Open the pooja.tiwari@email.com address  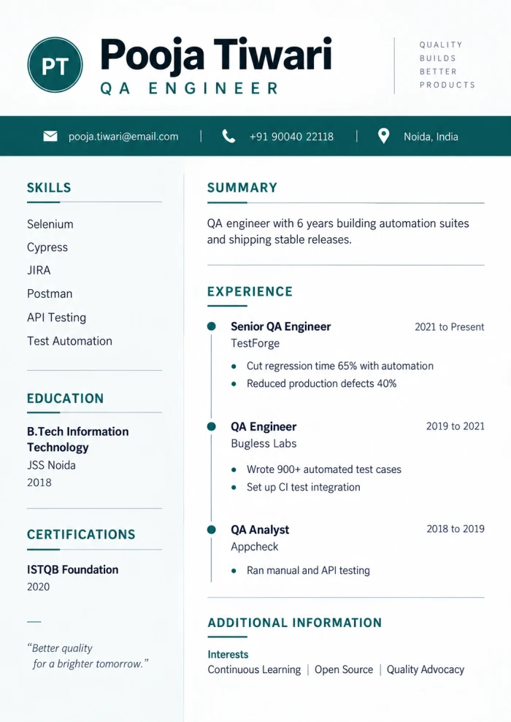123,137
